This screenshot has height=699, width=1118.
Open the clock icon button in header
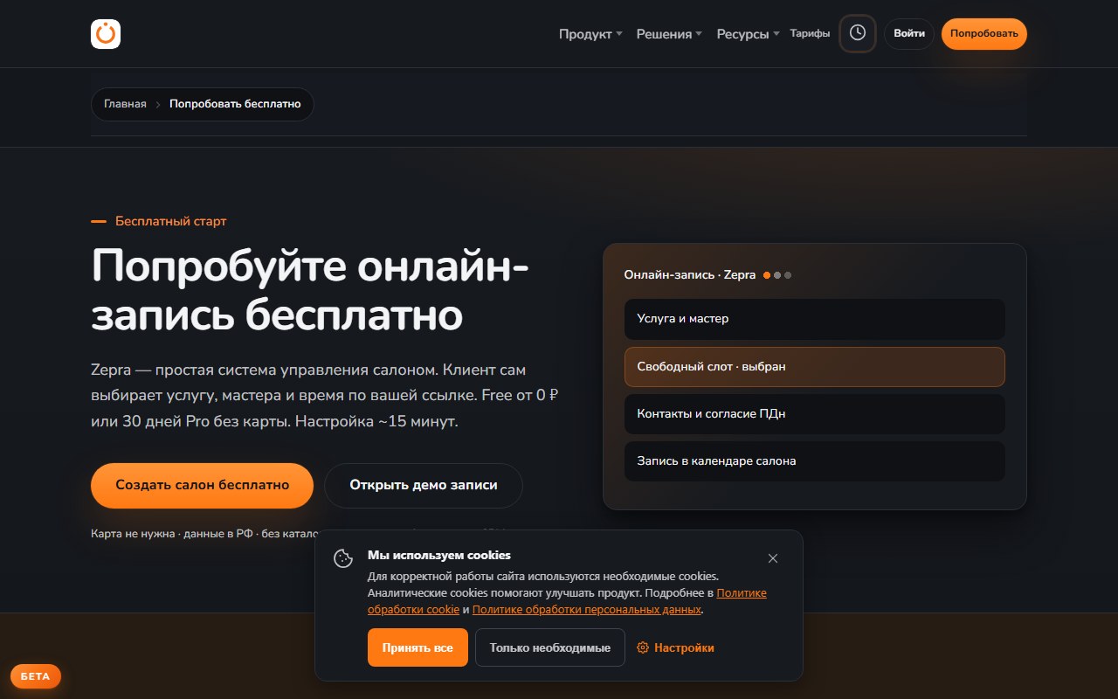point(858,33)
